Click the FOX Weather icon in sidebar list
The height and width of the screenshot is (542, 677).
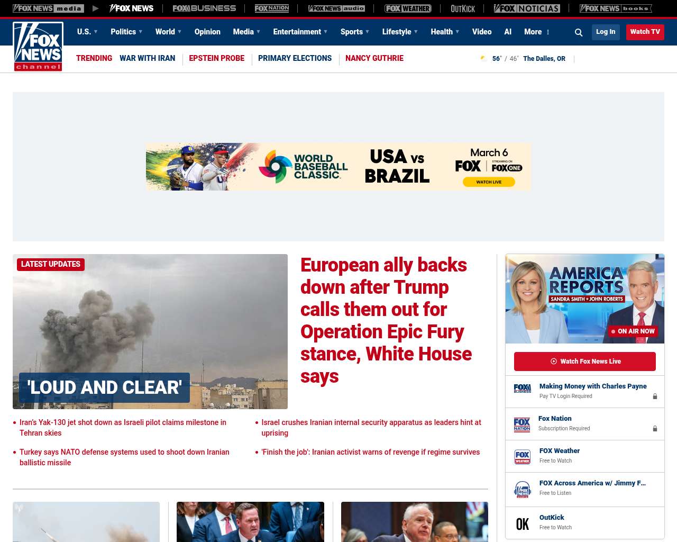(523, 457)
